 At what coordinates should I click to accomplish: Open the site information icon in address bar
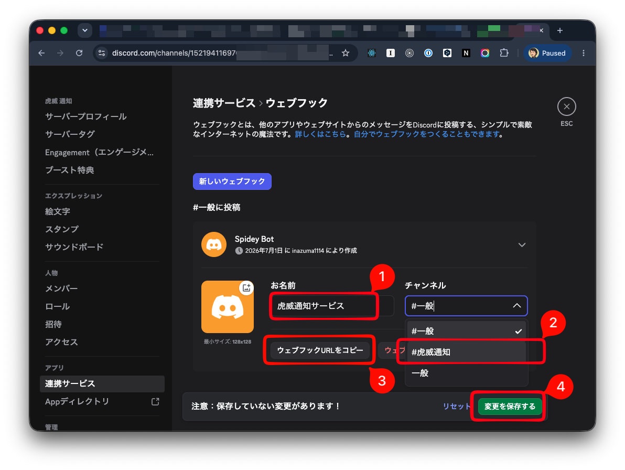coord(102,53)
